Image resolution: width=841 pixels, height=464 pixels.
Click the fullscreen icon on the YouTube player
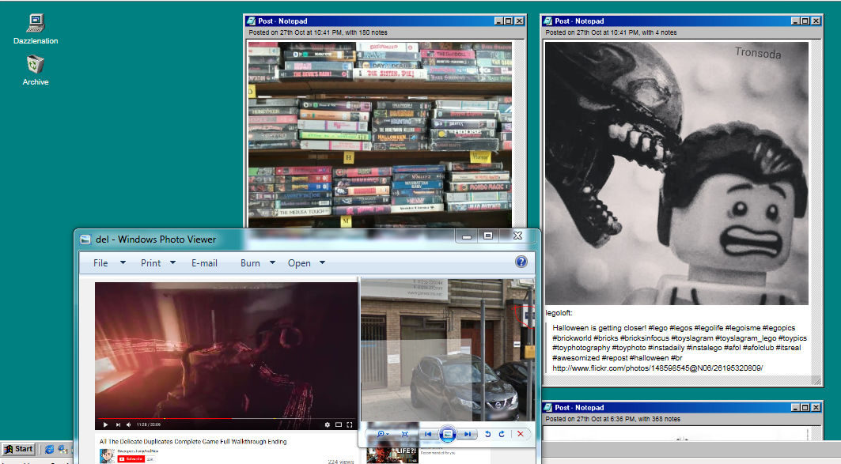coord(350,425)
